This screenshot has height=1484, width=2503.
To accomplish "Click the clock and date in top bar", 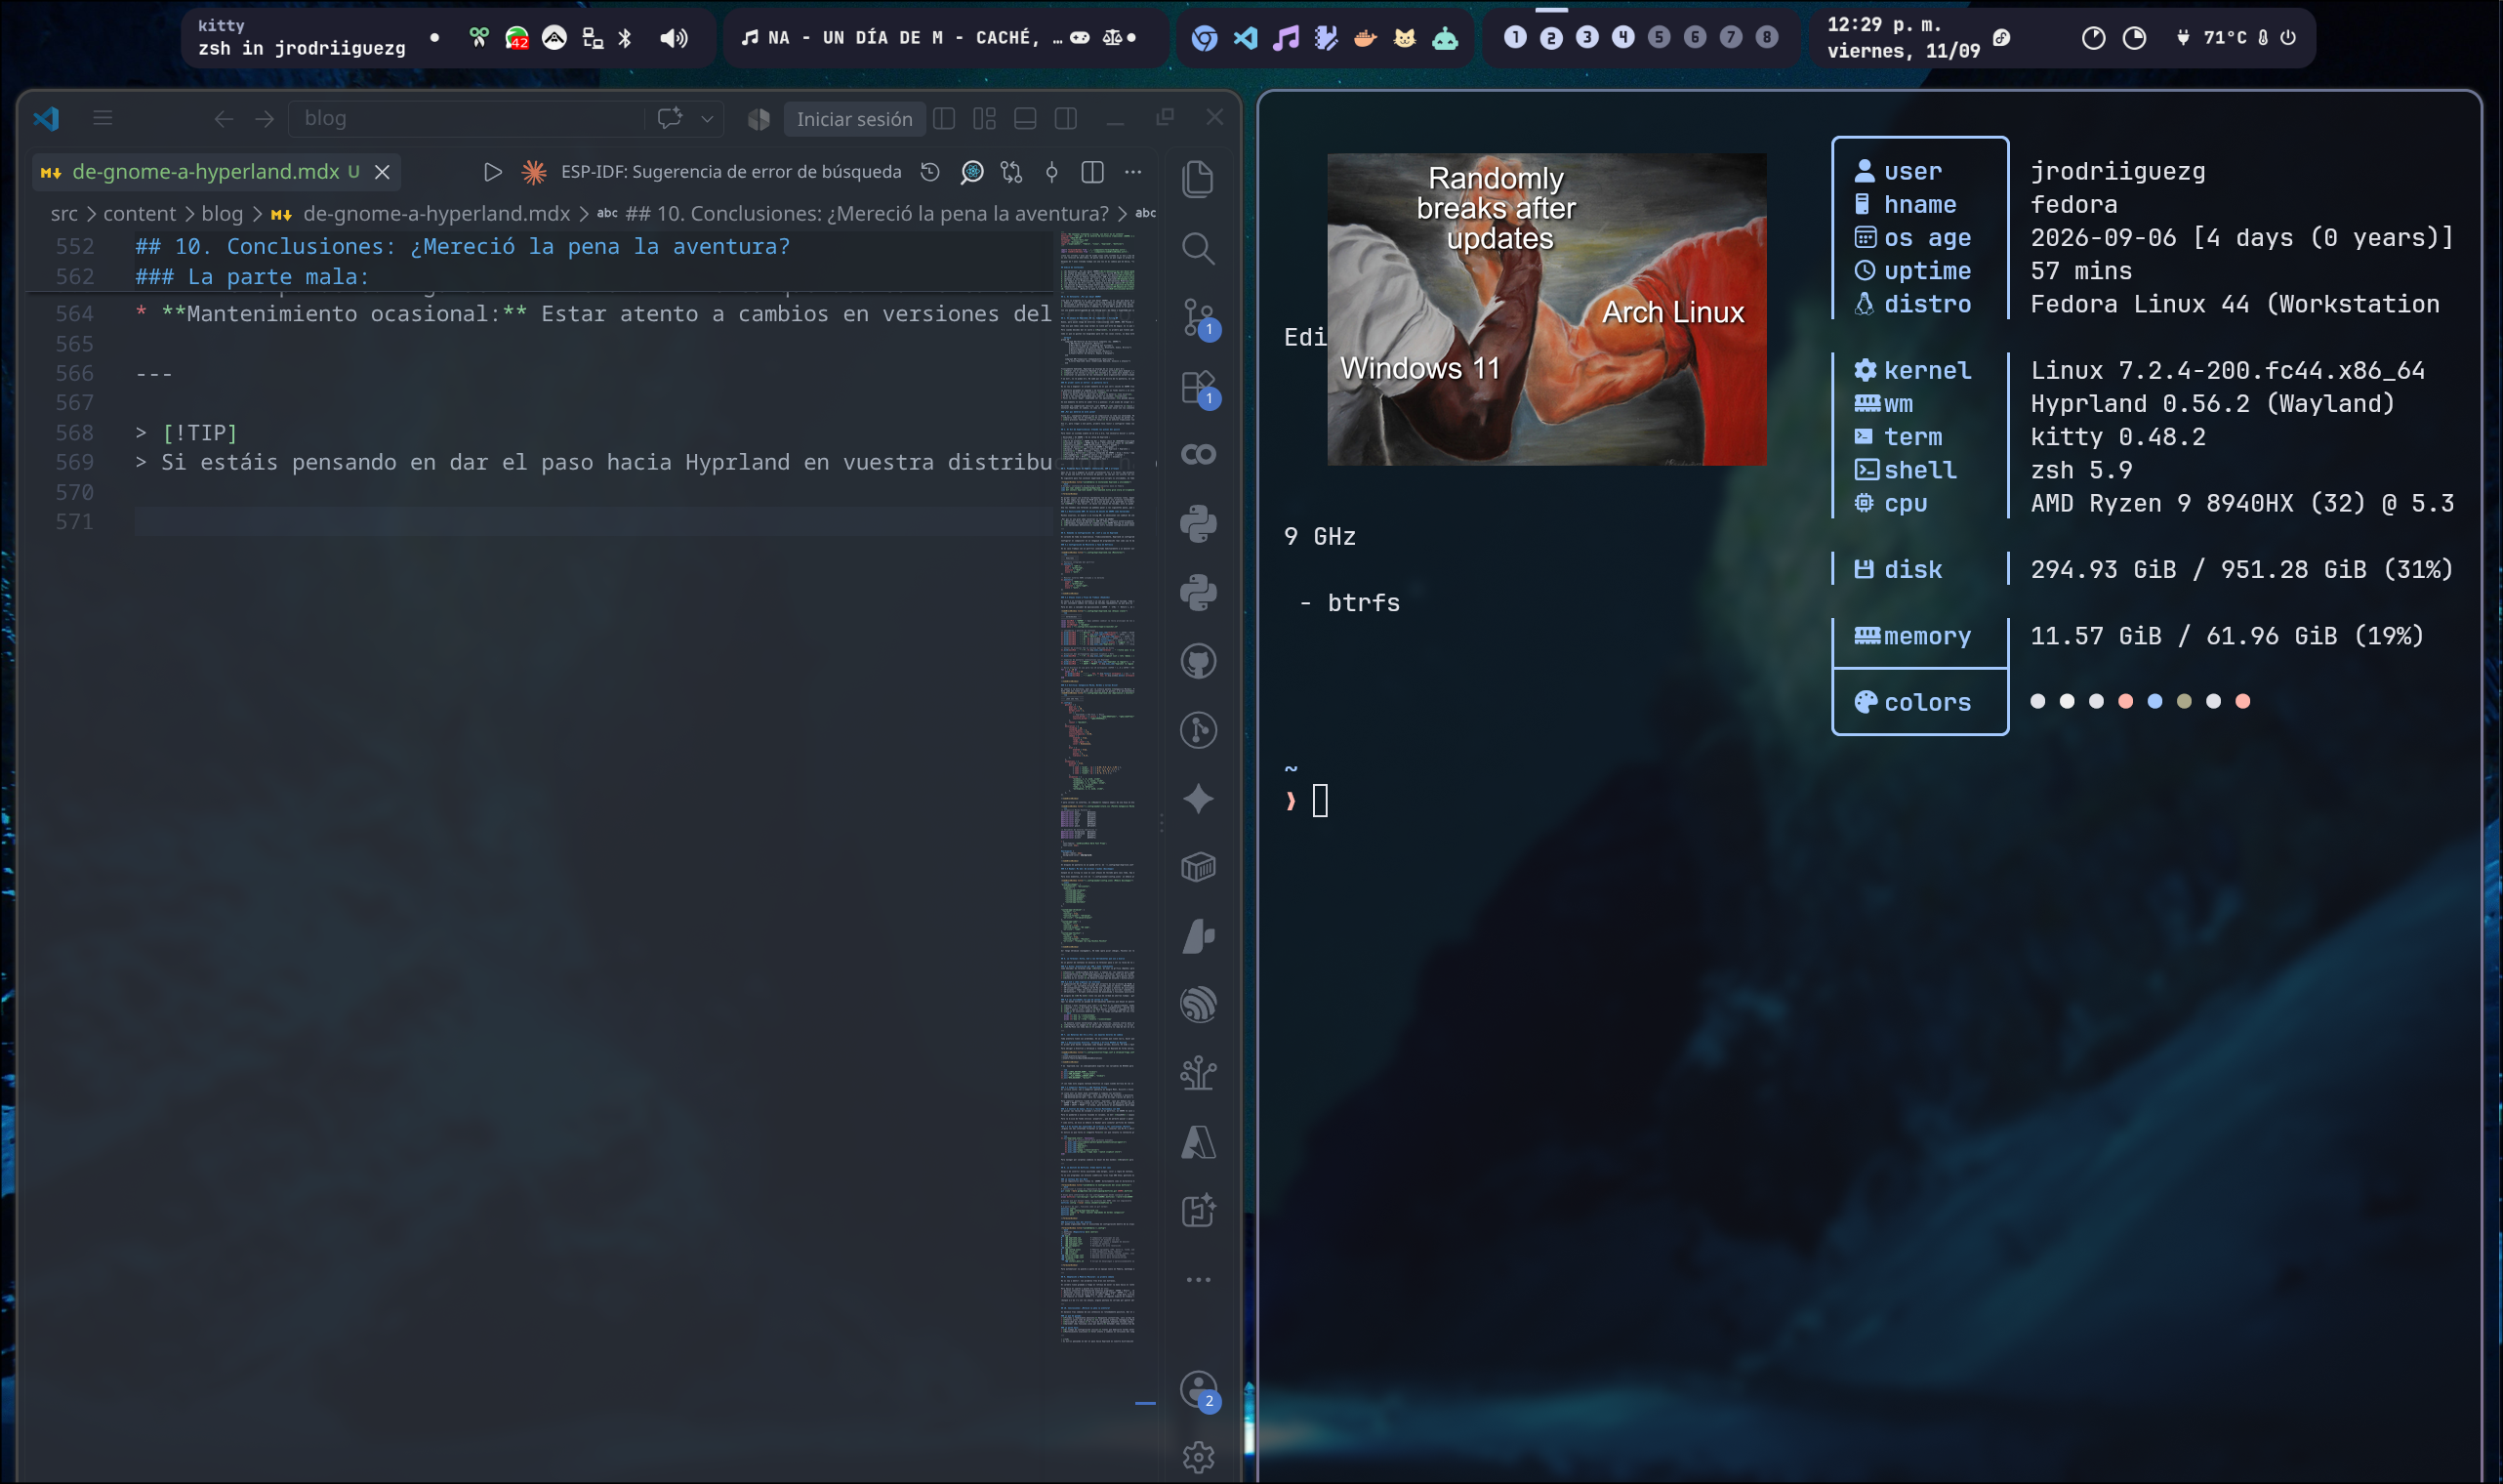I will click(1904, 38).
